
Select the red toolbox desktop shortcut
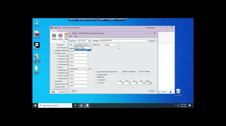point(37,35)
